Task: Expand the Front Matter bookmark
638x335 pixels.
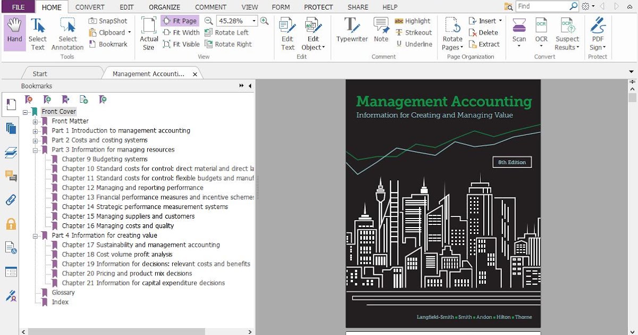Action: click(35, 121)
